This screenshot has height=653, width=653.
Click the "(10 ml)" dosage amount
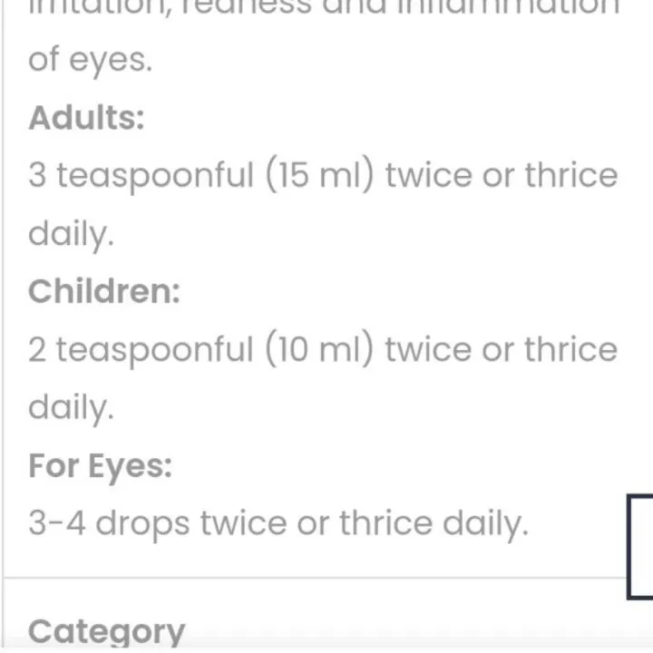click(320, 349)
